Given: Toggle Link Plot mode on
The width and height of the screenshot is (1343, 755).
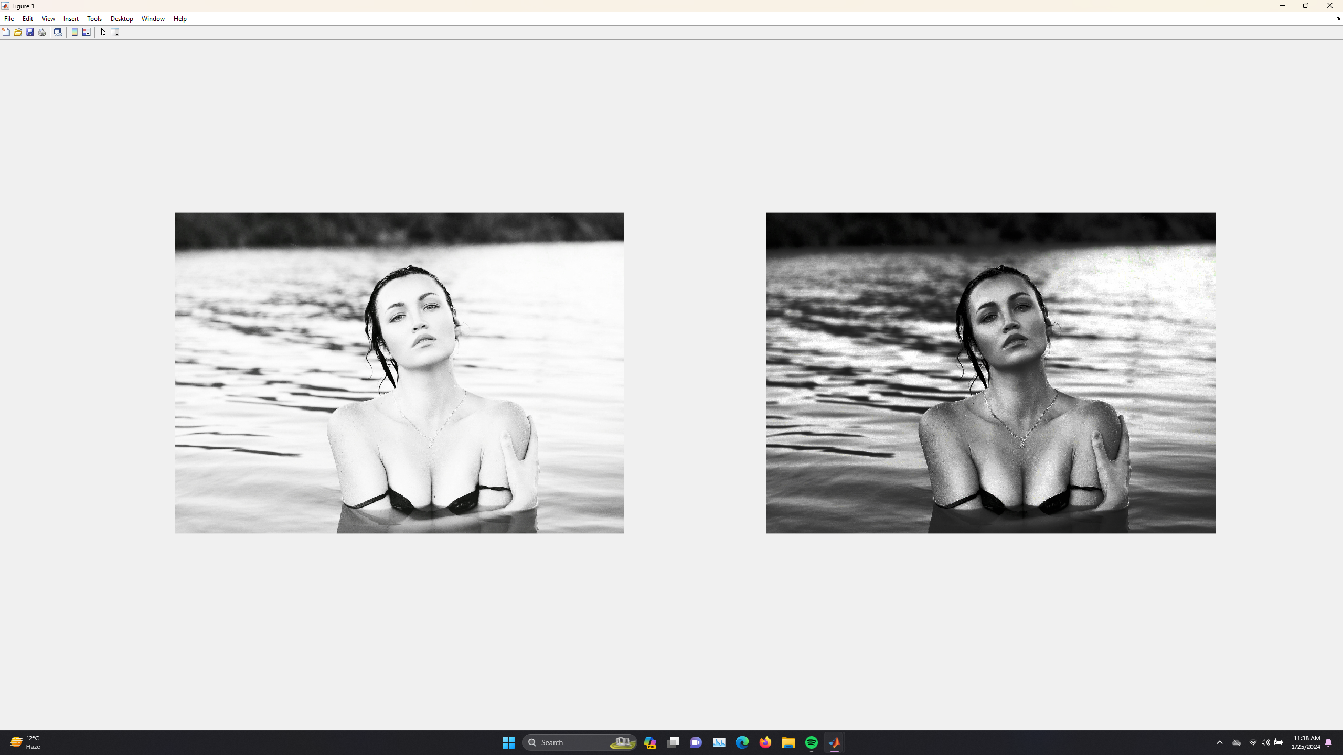Looking at the screenshot, I should tap(58, 32).
